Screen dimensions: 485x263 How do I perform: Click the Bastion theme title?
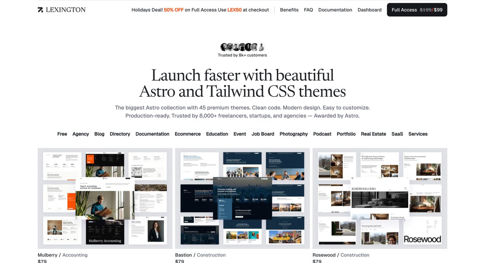[183, 255]
